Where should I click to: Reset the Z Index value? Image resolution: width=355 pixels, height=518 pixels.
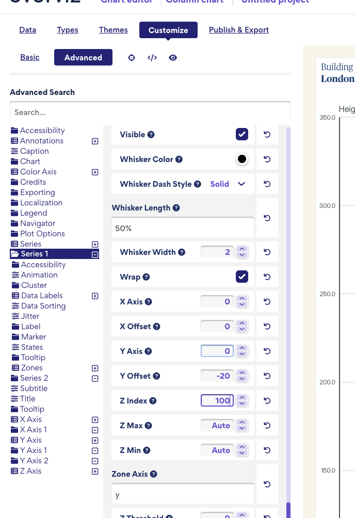pos(267,401)
